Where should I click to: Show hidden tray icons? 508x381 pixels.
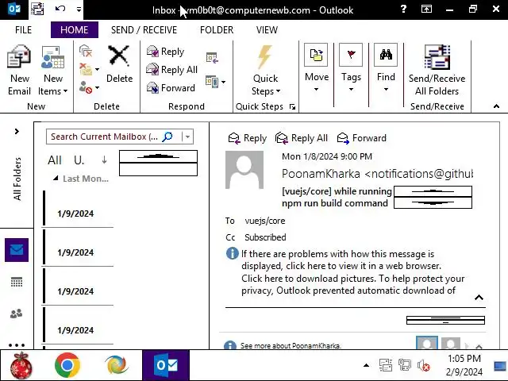pyautogui.click(x=366, y=365)
